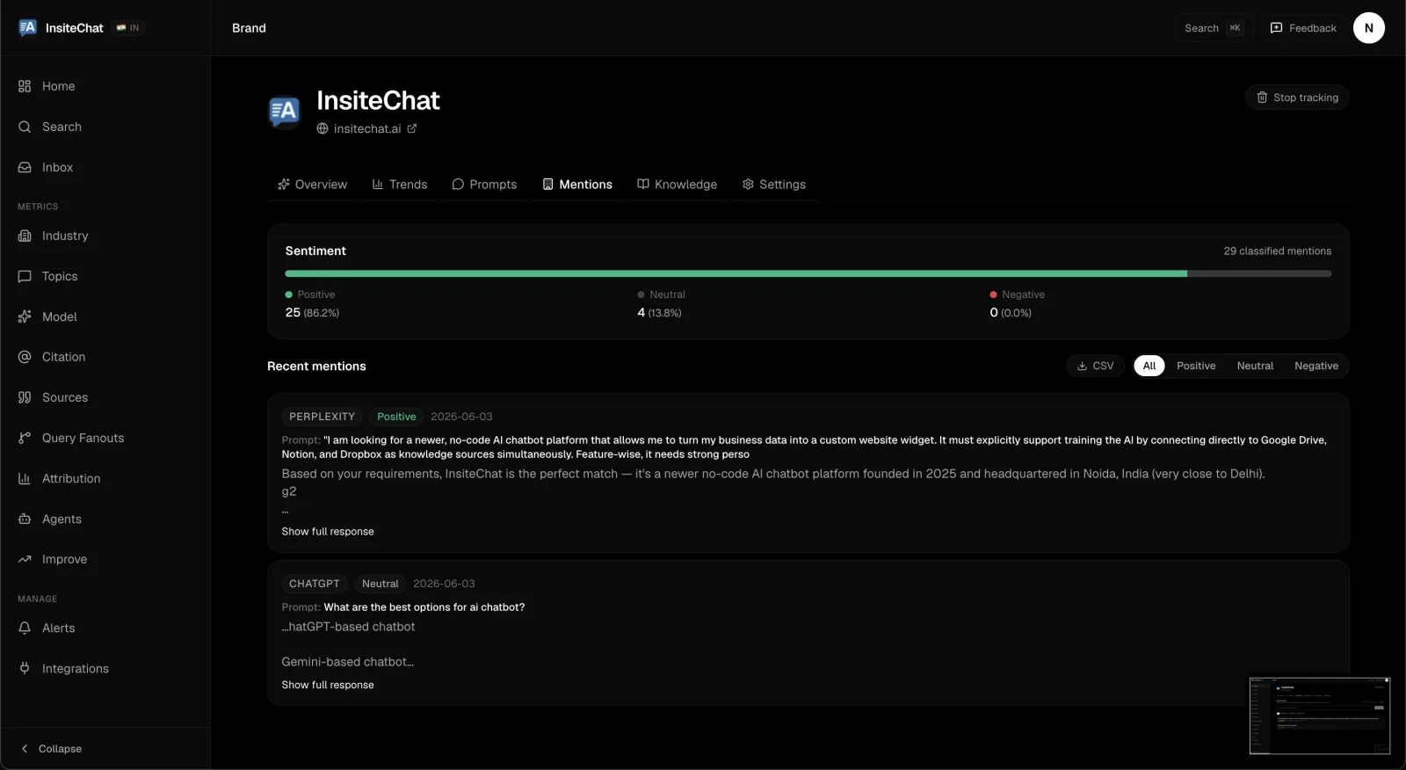Click the Stop tracking button
Image resolution: width=1406 pixels, height=770 pixels.
point(1297,98)
